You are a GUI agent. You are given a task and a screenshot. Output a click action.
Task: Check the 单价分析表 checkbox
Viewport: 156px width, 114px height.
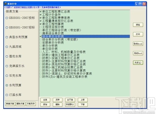click(x=40, y=46)
